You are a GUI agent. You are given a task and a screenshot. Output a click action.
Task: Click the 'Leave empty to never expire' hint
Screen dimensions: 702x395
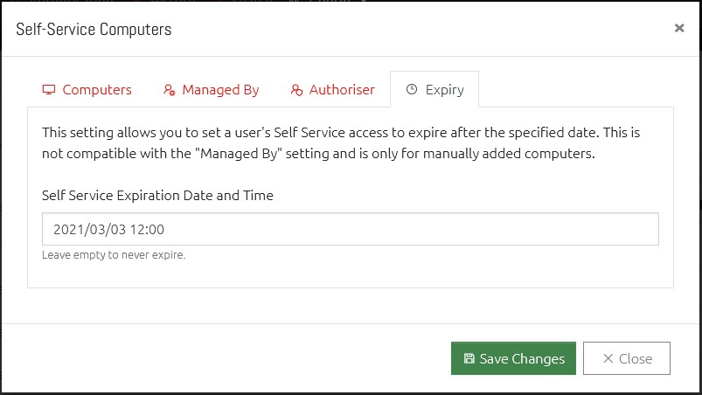[x=114, y=255]
